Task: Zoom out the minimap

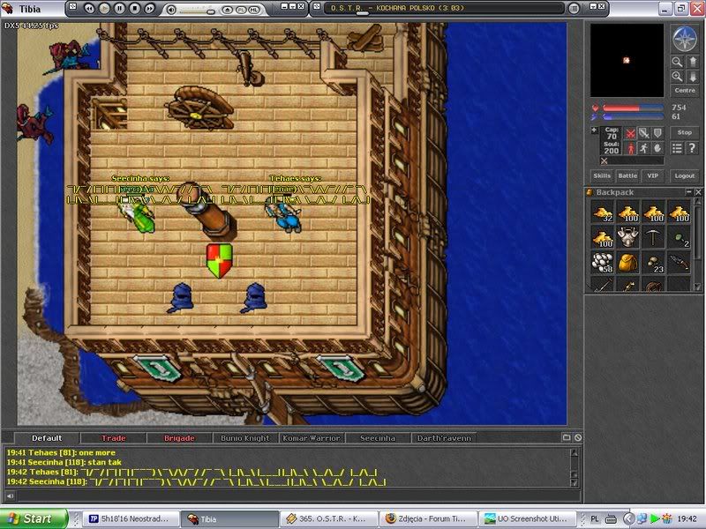Action: tap(677, 62)
